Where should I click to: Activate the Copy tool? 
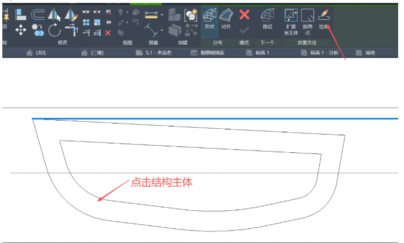[x=38, y=30]
